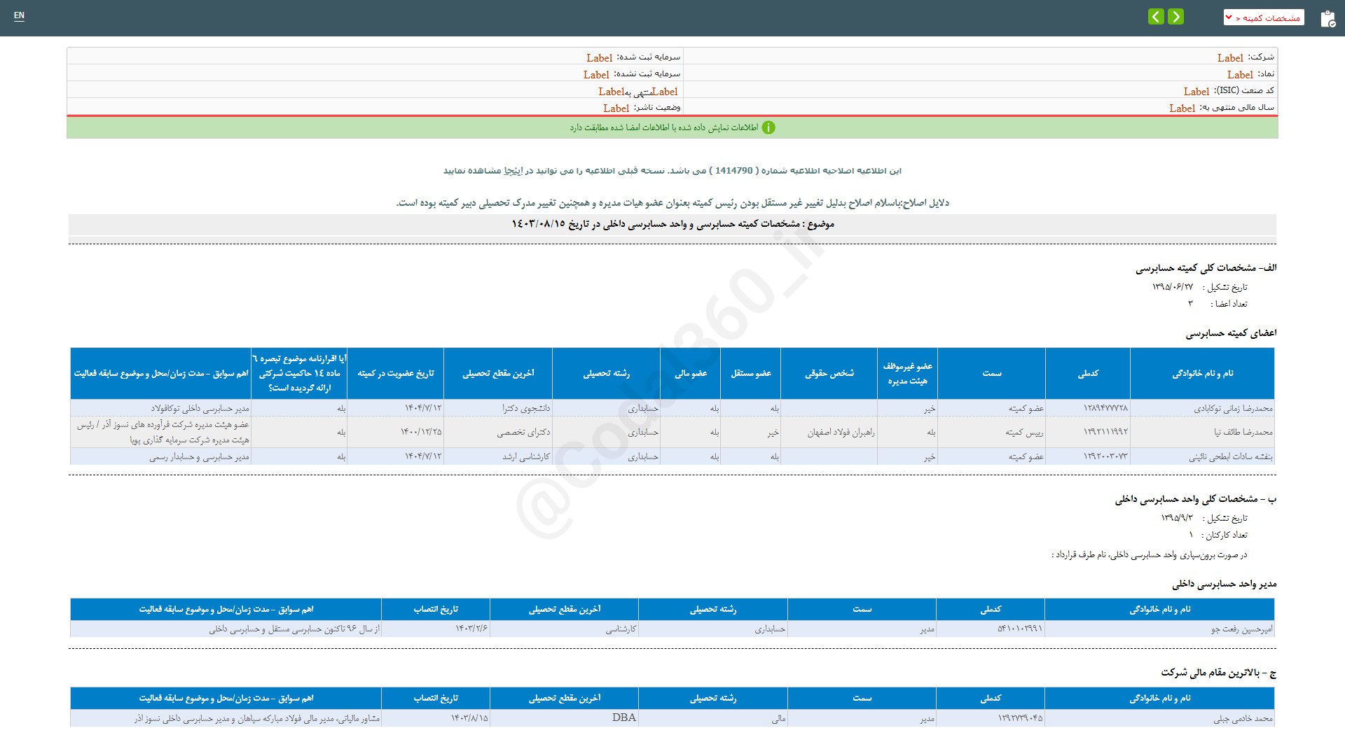Click the green left arrow navigation button

(x=1156, y=17)
